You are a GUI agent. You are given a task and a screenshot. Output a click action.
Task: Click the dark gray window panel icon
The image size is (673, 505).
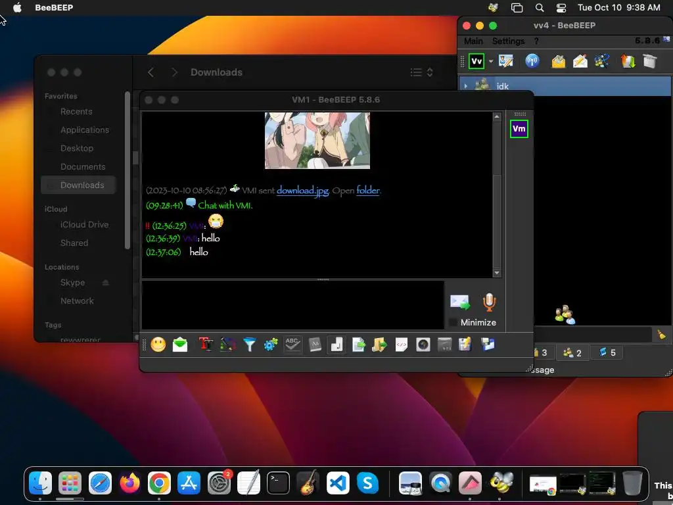pyautogui.click(x=444, y=345)
